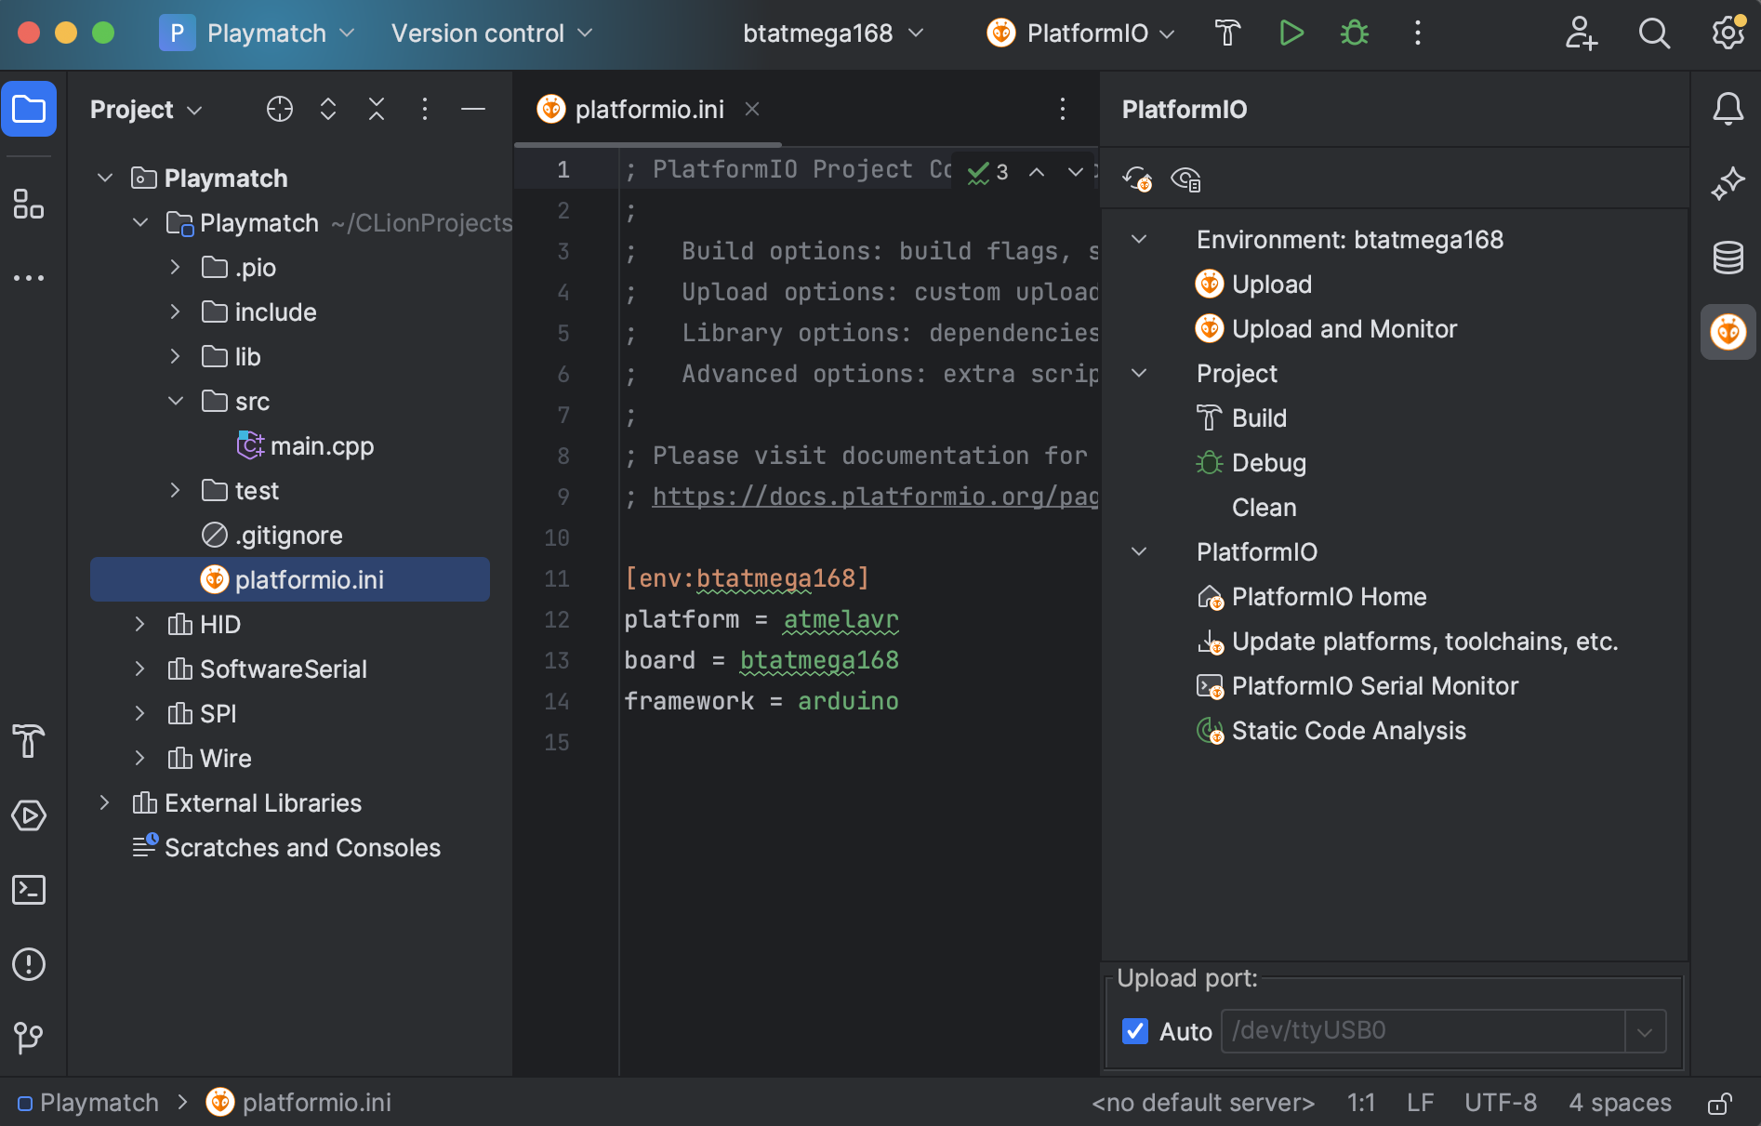Collapse the src folder
1761x1126 pixels.
[176, 402]
